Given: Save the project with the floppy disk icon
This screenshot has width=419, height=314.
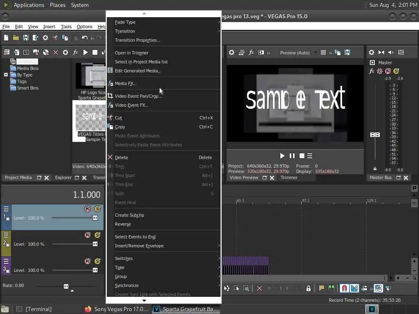Looking at the screenshot, I should [26, 38].
